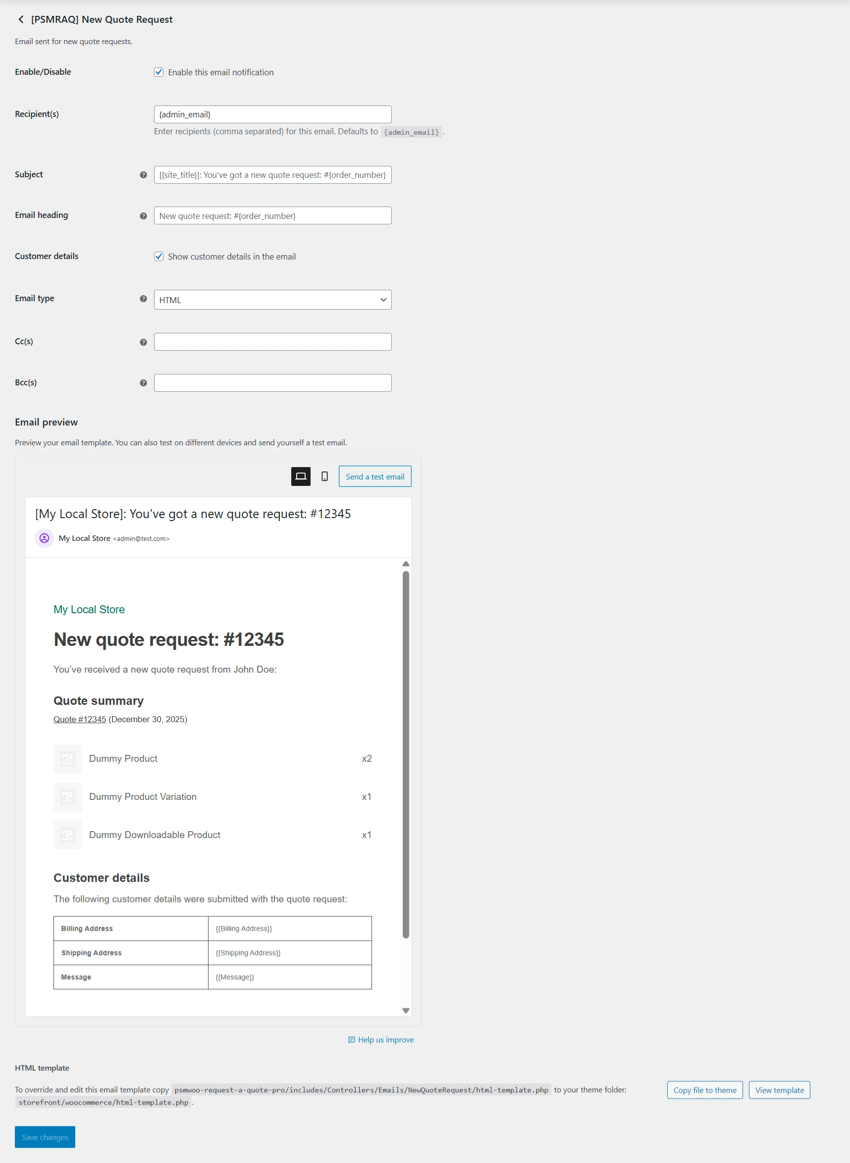Open the Email type HTML dropdown
This screenshot has width=850, height=1163.
click(x=272, y=300)
